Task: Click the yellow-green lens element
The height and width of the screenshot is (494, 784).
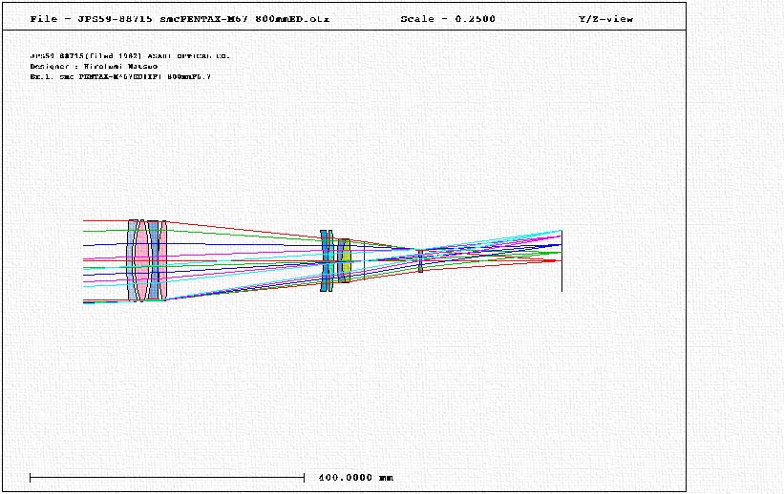Action: point(347,260)
